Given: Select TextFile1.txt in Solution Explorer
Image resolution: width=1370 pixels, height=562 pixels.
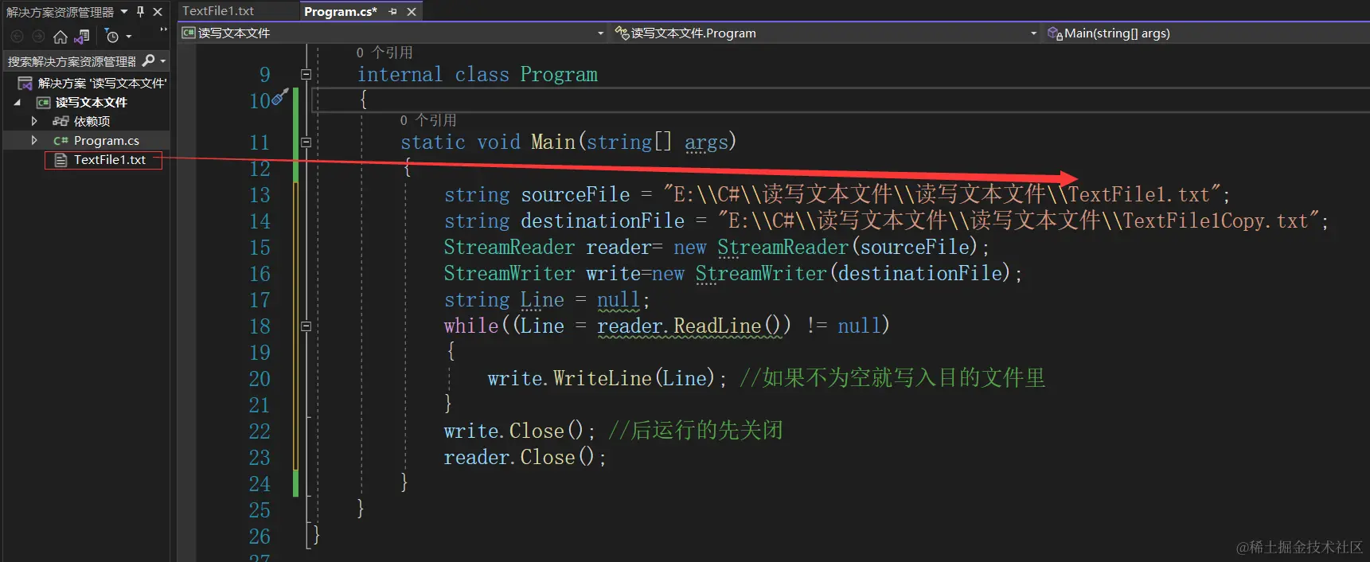Looking at the screenshot, I should [110, 159].
